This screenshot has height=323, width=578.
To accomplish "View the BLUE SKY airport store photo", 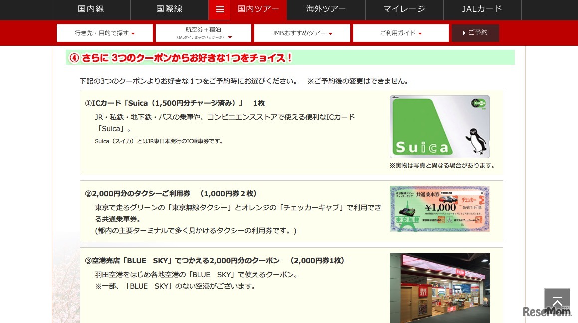I will (439, 288).
